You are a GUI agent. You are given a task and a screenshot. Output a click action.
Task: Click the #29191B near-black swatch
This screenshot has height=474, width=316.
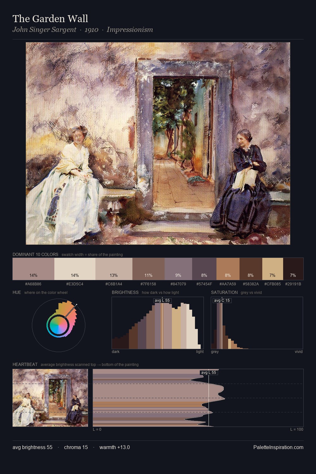[293, 269]
